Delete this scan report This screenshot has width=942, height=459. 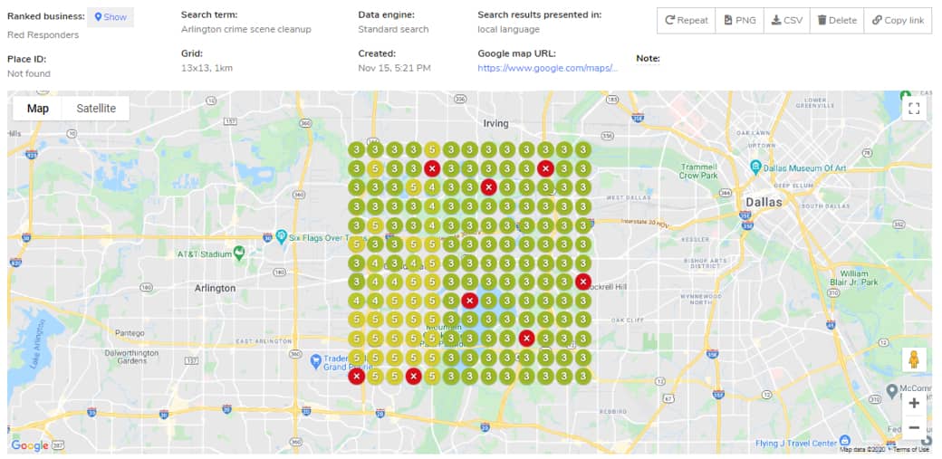pyautogui.click(x=836, y=20)
